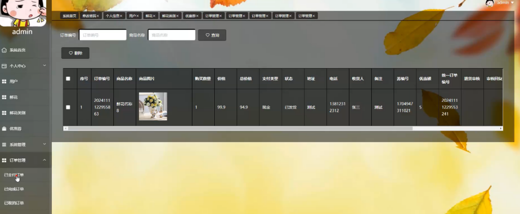Open the flower product thumbnail image

pos(153,106)
